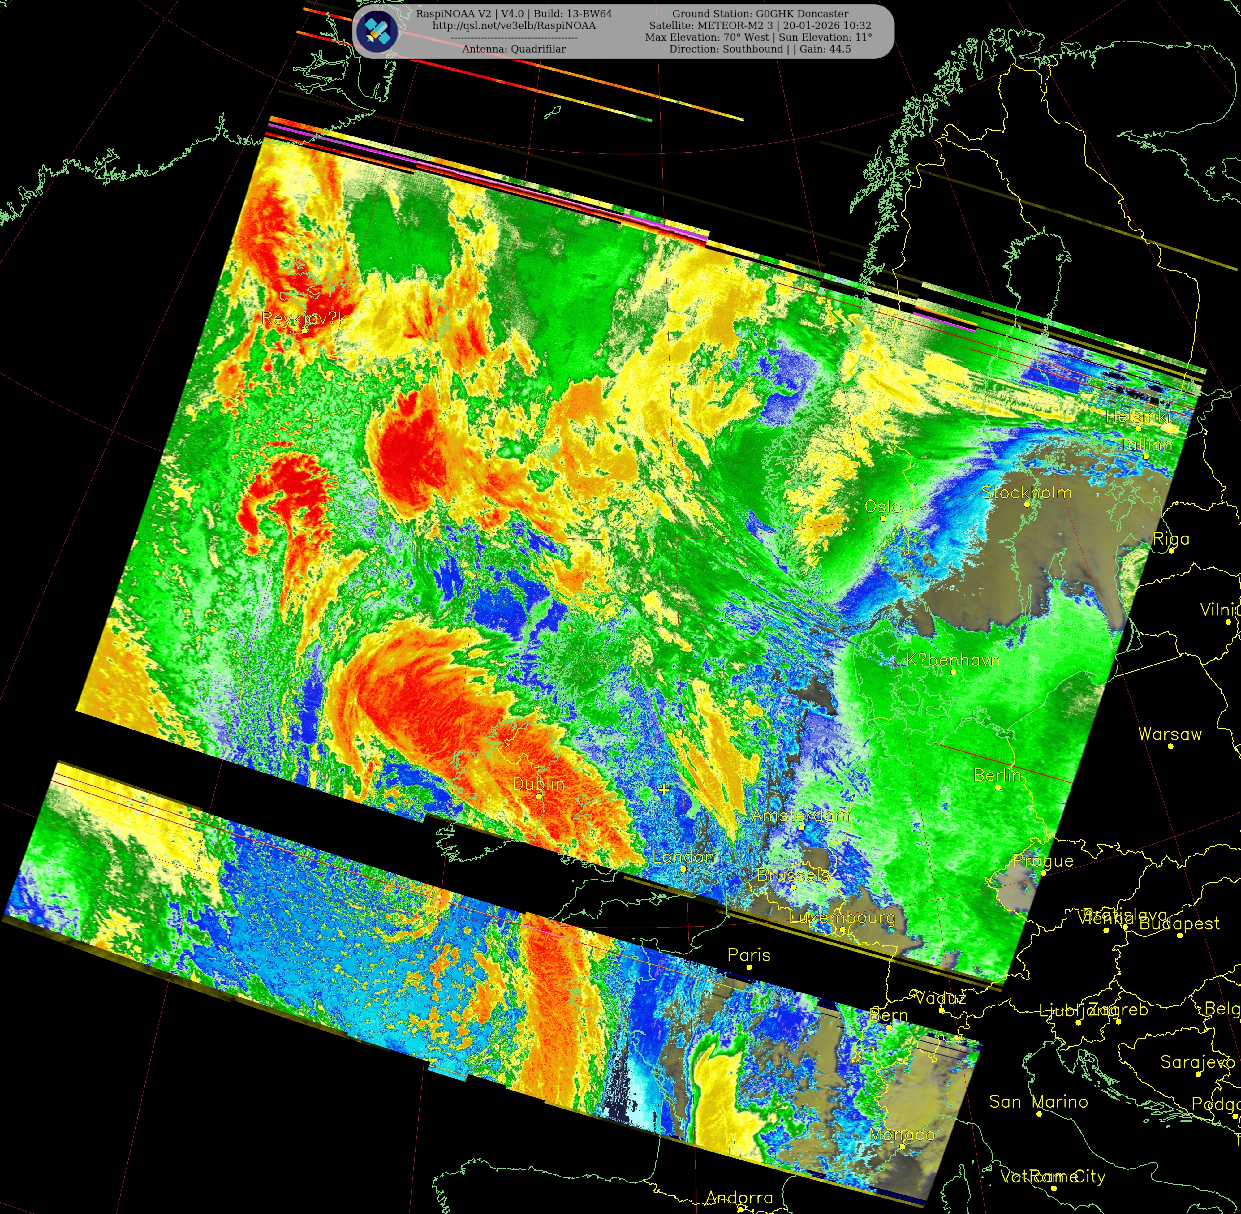Click the Riga city marker dot
This screenshot has width=1241, height=1214.
coord(1171,551)
